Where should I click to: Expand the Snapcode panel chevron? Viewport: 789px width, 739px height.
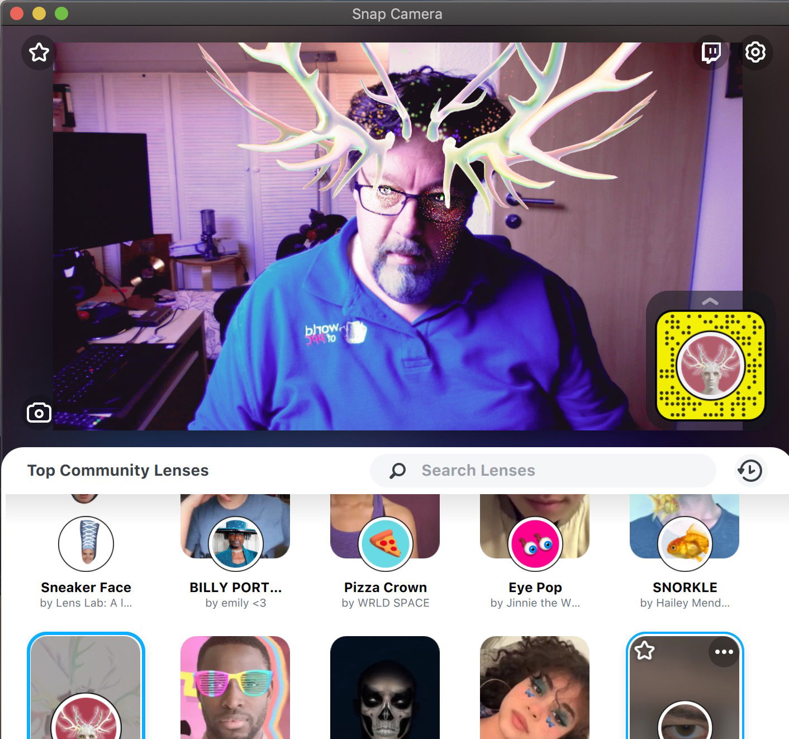click(x=710, y=301)
